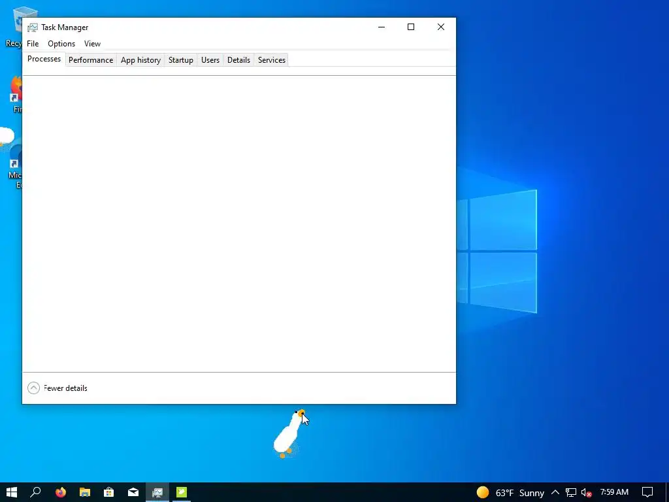Image resolution: width=669 pixels, height=502 pixels.
Task: Click the green app icon on taskbar
Action: 182,492
